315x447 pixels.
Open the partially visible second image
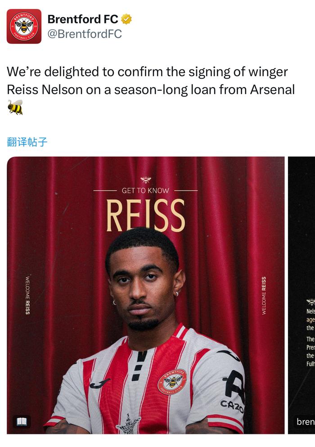pos(301,295)
